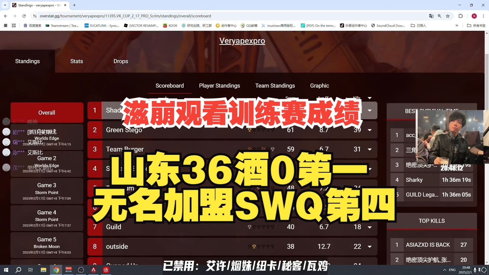Close the Standings - veryapexpro tab
Viewport: 489px width, 275px height.
pos(65,5)
